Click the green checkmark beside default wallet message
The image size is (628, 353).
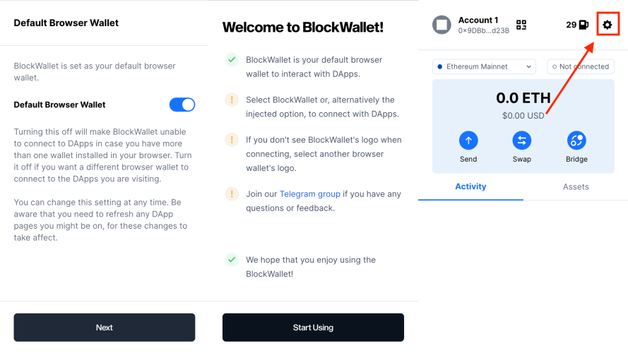coord(232,59)
